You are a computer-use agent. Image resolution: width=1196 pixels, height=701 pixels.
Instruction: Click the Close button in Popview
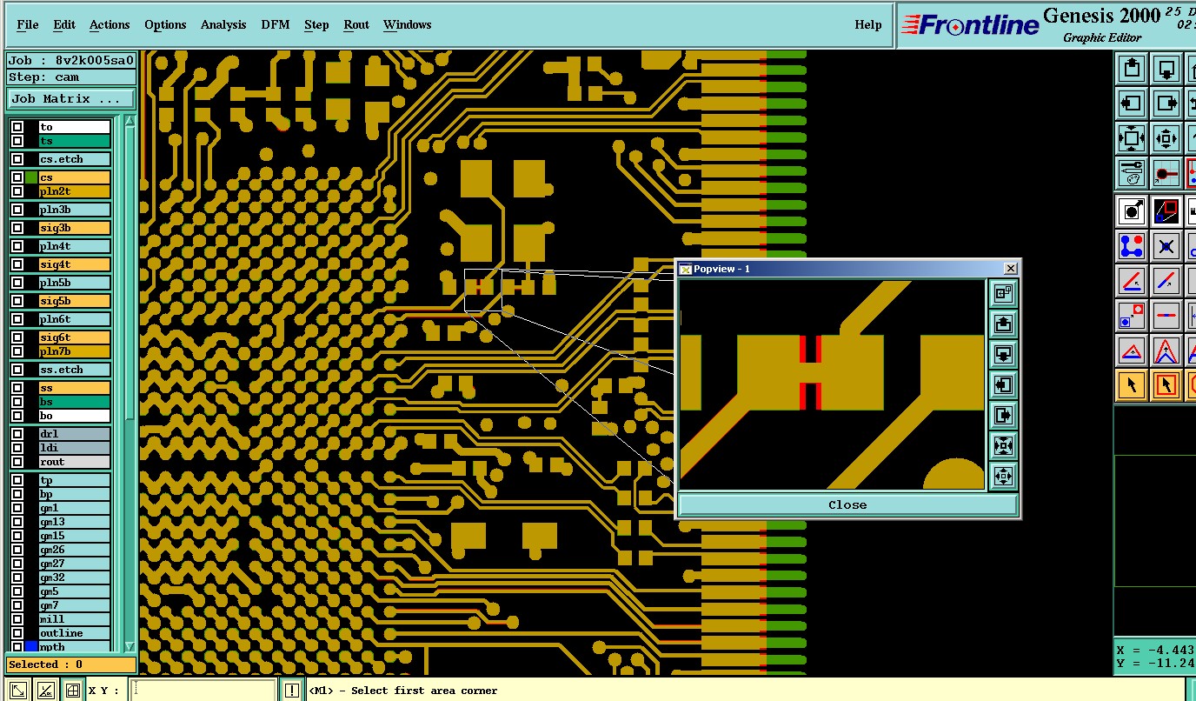point(847,505)
